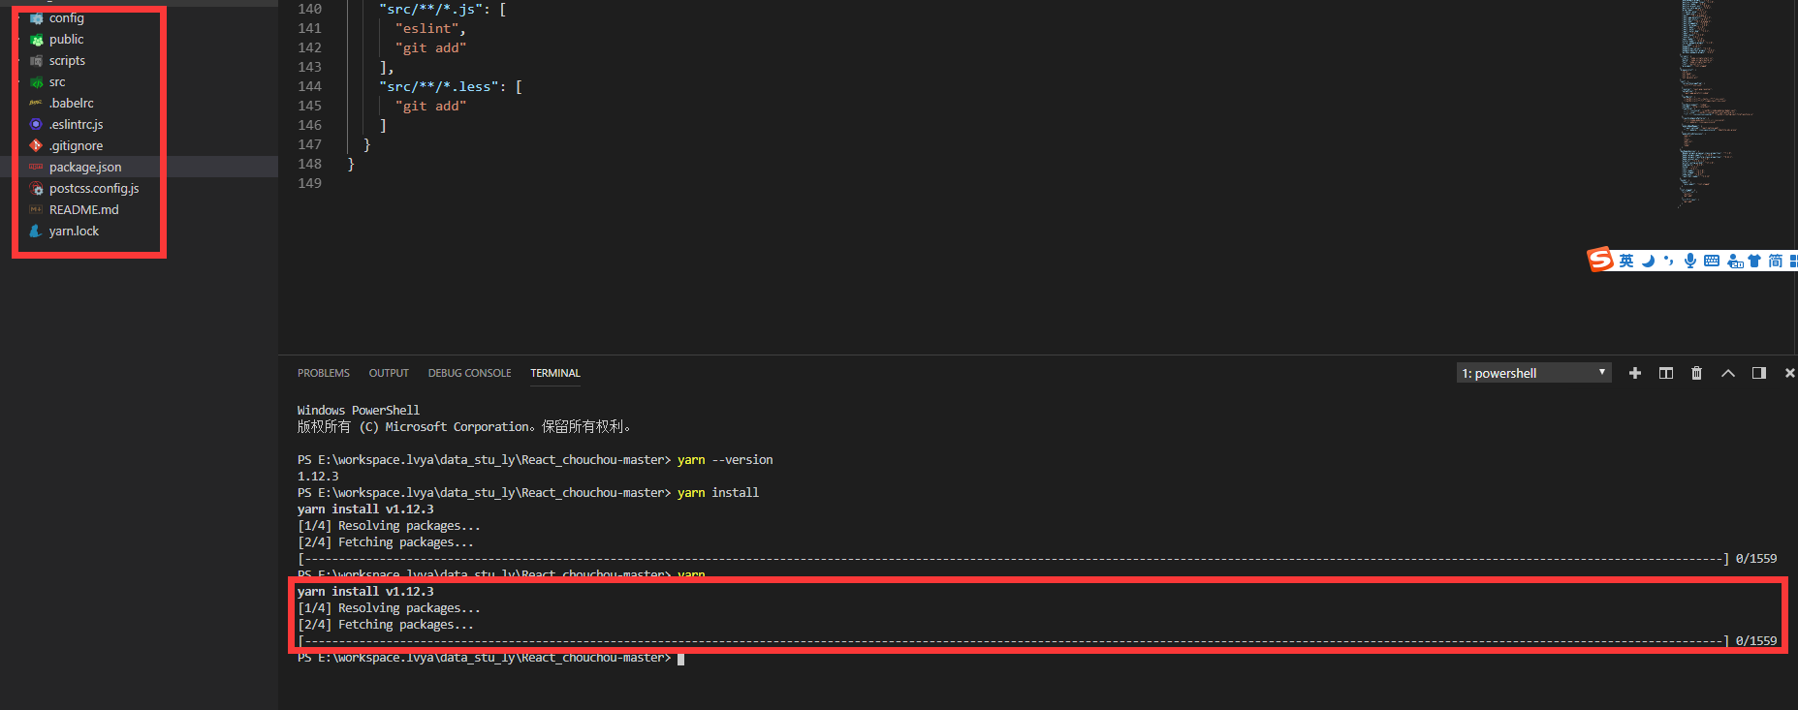Close the terminal panel
Screen dimensions: 1798x710
tap(1790, 373)
